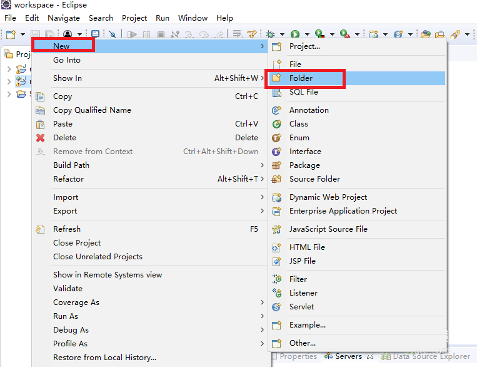Open the New Servlet toolbar dropdown arrow
Viewport: 477px width, 367px height.
(410, 34)
